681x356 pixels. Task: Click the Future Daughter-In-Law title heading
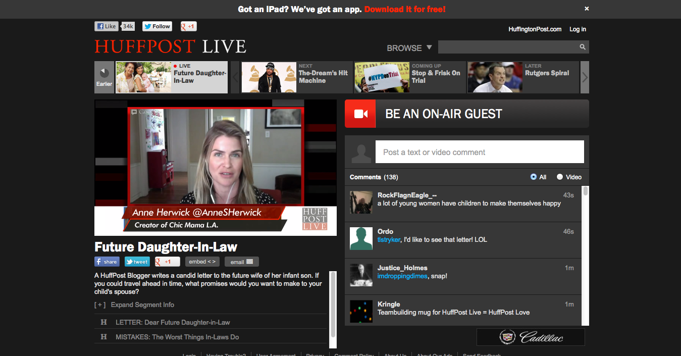(166, 247)
